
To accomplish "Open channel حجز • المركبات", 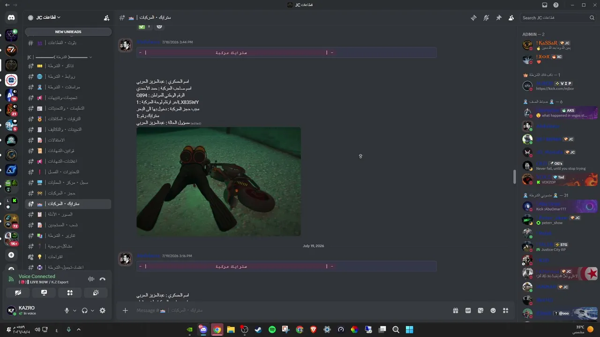I will [x=68, y=193].
